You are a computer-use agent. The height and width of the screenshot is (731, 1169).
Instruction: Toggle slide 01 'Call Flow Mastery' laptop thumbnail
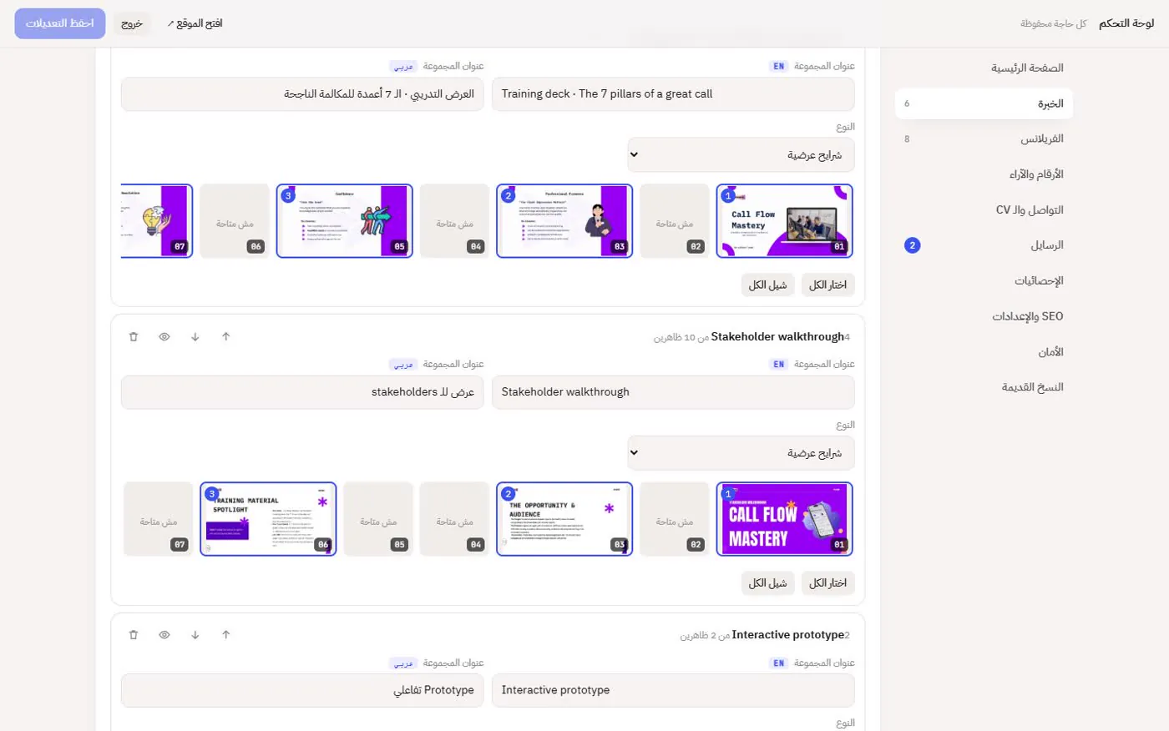click(x=785, y=221)
